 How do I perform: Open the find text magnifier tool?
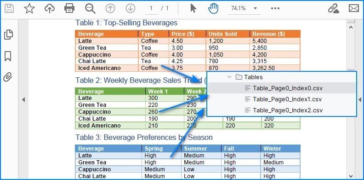pos(90,9)
